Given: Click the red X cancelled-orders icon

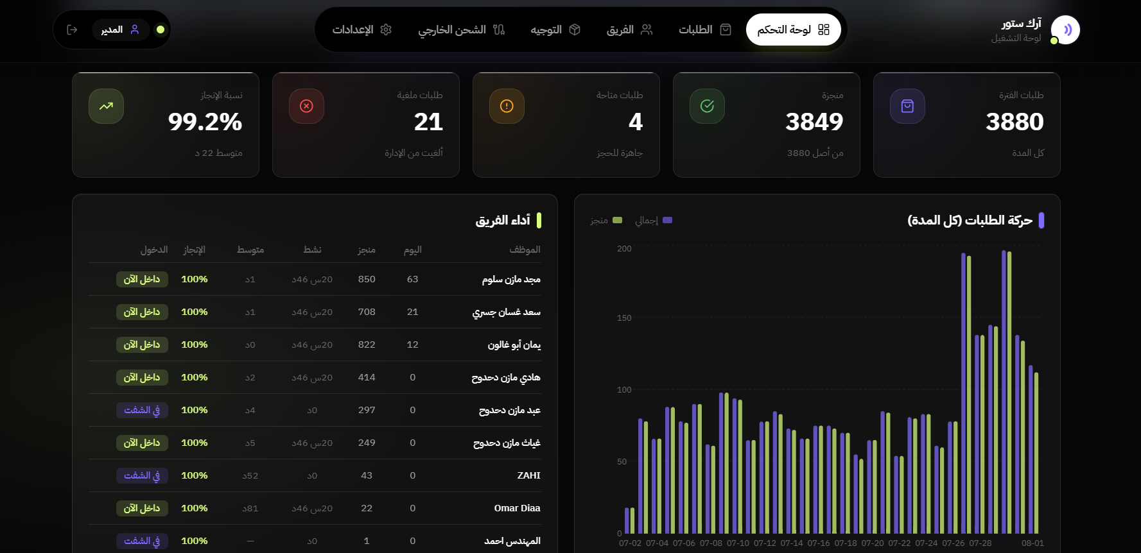Looking at the screenshot, I should [x=306, y=106].
